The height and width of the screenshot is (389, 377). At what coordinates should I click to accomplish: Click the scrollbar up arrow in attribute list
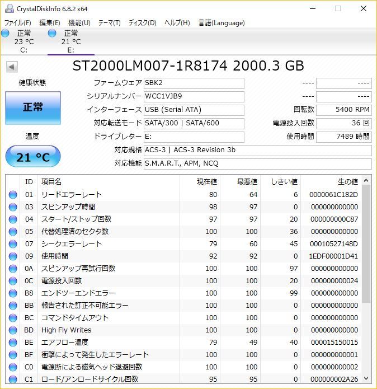coord(366,180)
